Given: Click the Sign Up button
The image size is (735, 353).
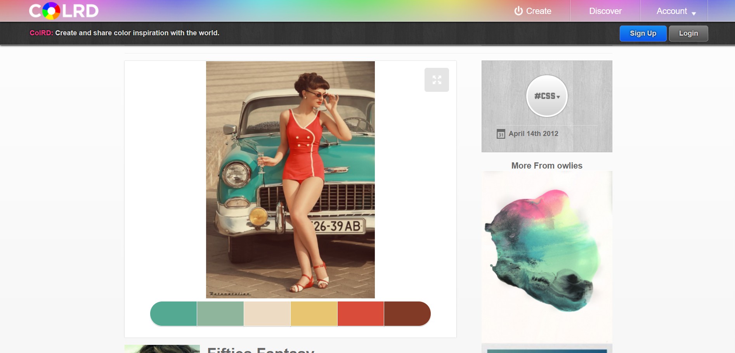Looking at the screenshot, I should (x=643, y=33).
